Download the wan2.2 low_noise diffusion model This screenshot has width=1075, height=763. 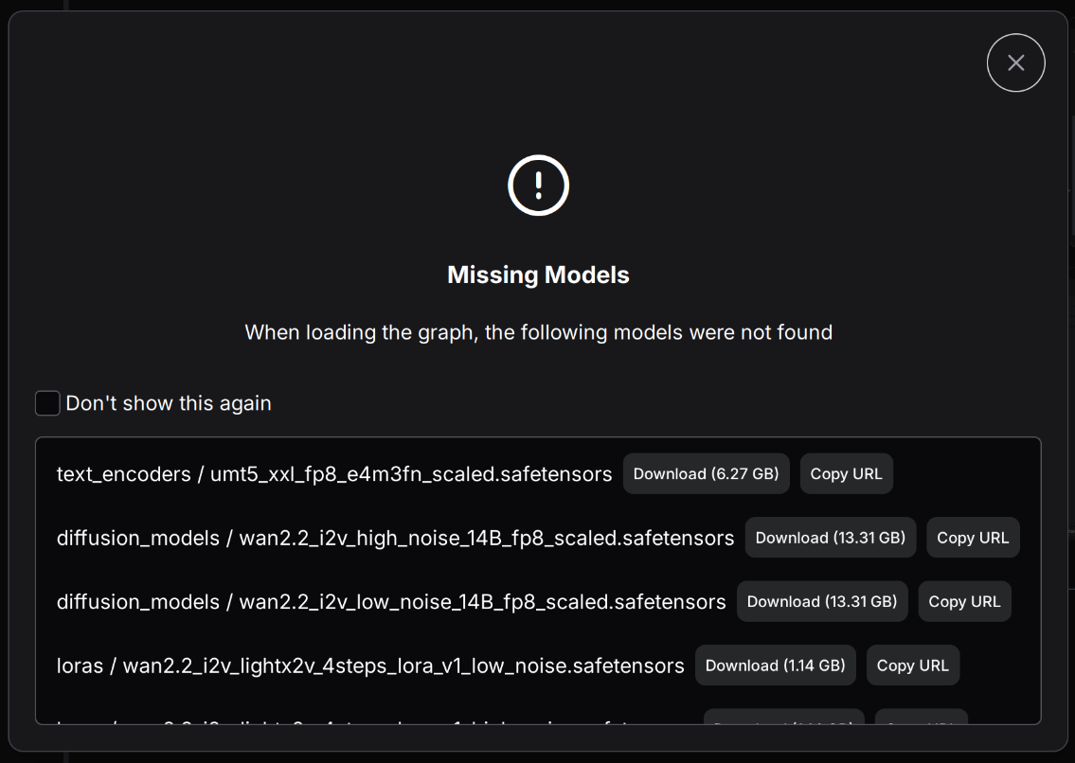[822, 601]
